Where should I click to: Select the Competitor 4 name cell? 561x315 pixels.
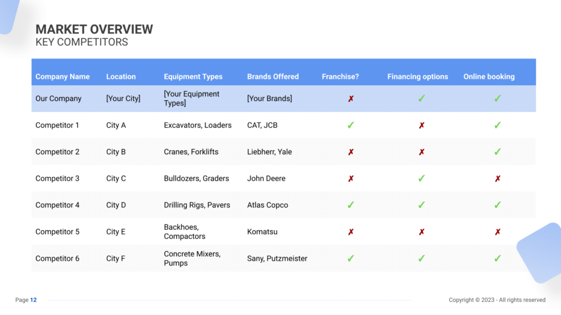[57, 205]
